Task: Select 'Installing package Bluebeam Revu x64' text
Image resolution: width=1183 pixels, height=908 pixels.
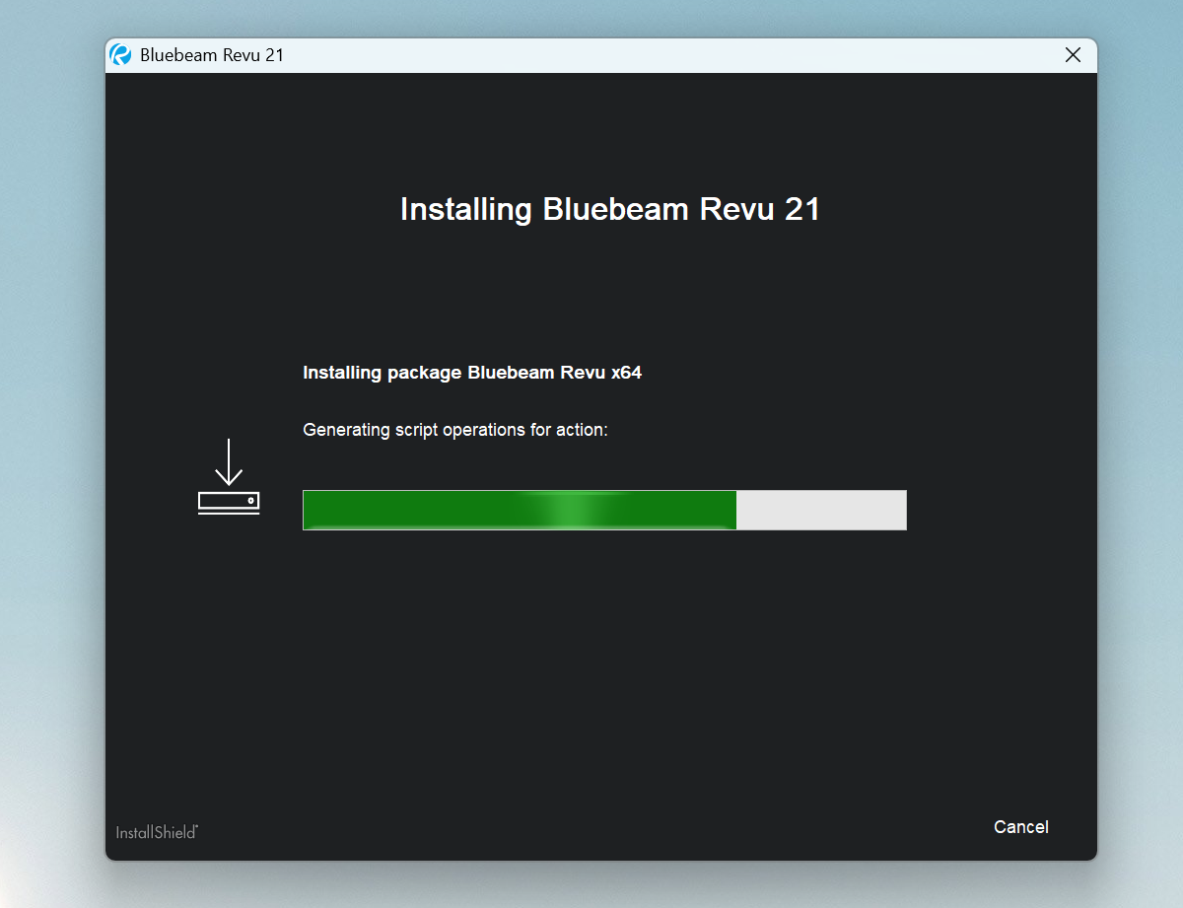Action: pyautogui.click(x=472, y=373)
